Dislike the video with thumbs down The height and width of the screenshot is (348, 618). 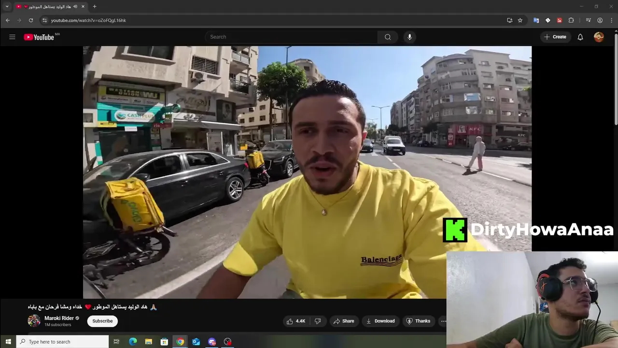[x=318, y=321]
